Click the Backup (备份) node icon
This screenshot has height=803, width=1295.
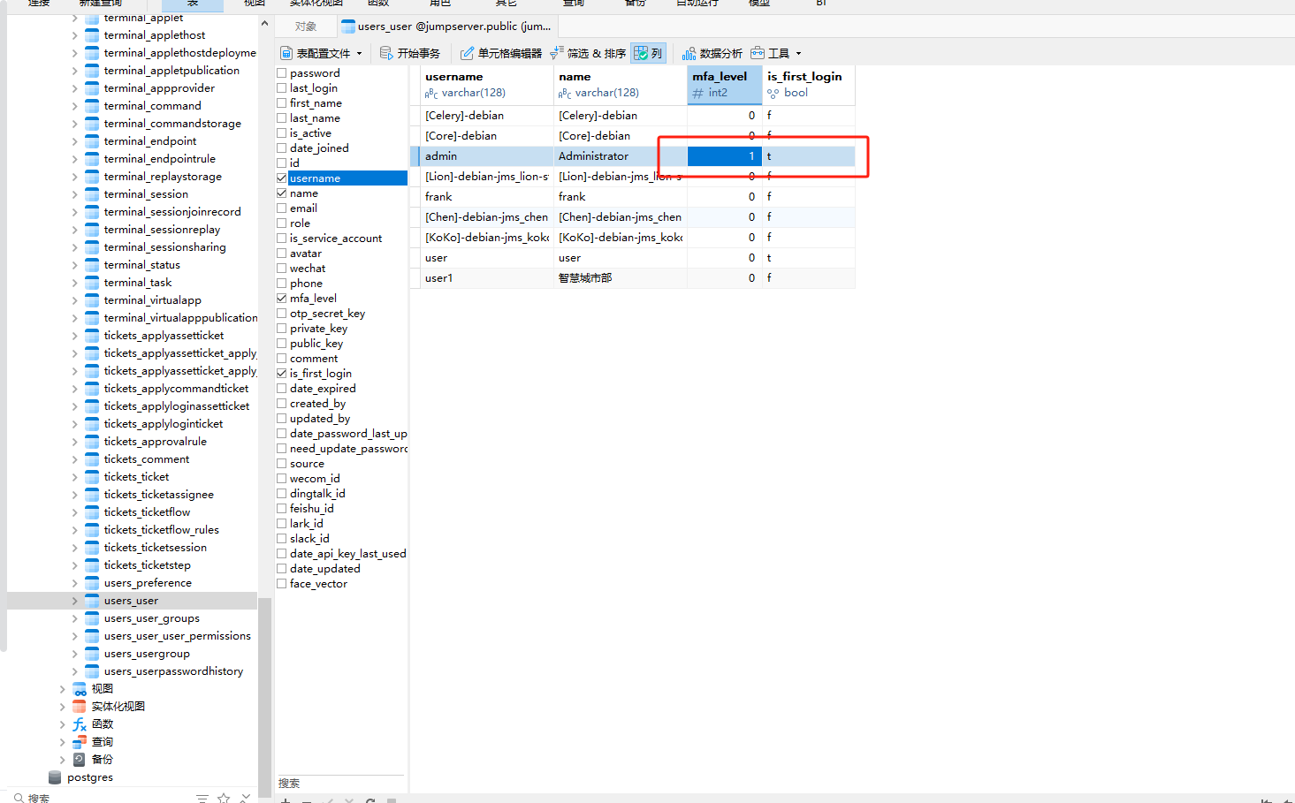(x=80, y=760)
